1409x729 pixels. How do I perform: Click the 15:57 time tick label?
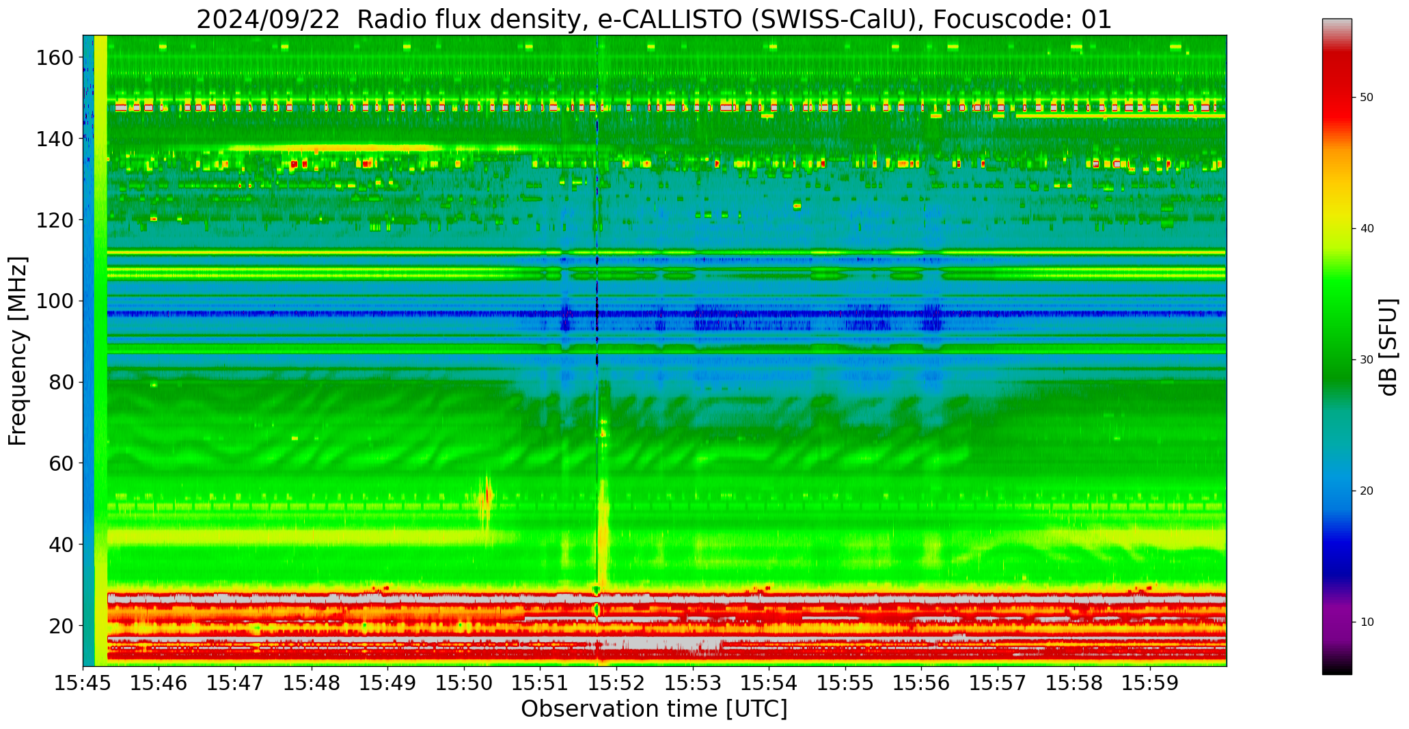pyautogui.click(x=998, y=683)
